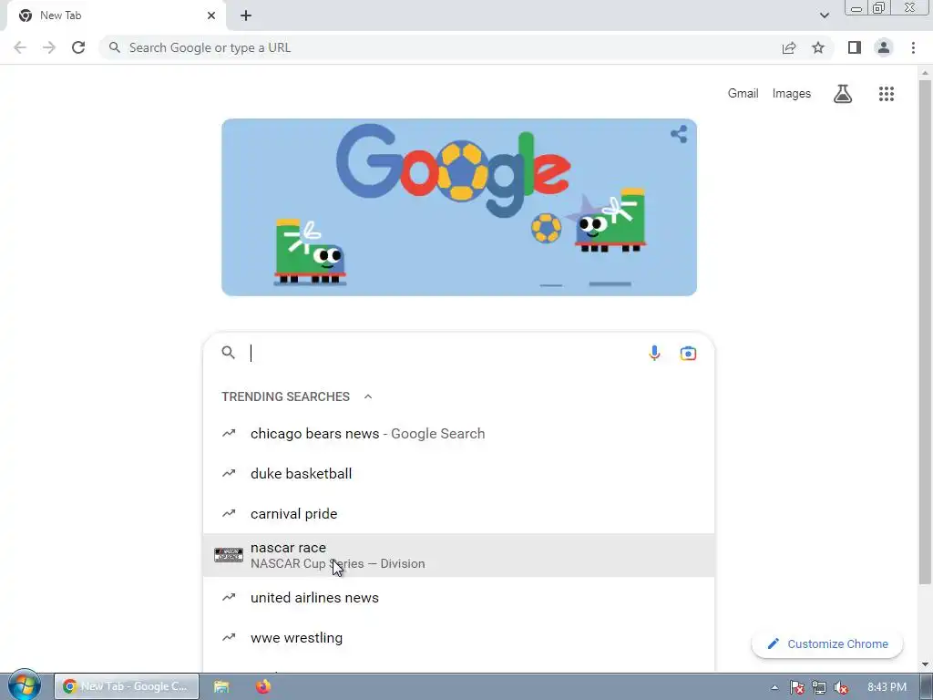The image size is (933, 700).
Task: Close the New Tab tab
Action: [x=211, y=15]
